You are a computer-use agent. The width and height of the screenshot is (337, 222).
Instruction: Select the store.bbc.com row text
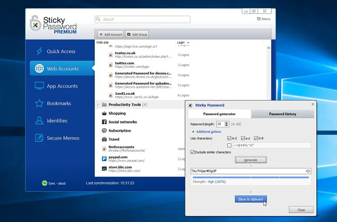(x=124, y=169)
